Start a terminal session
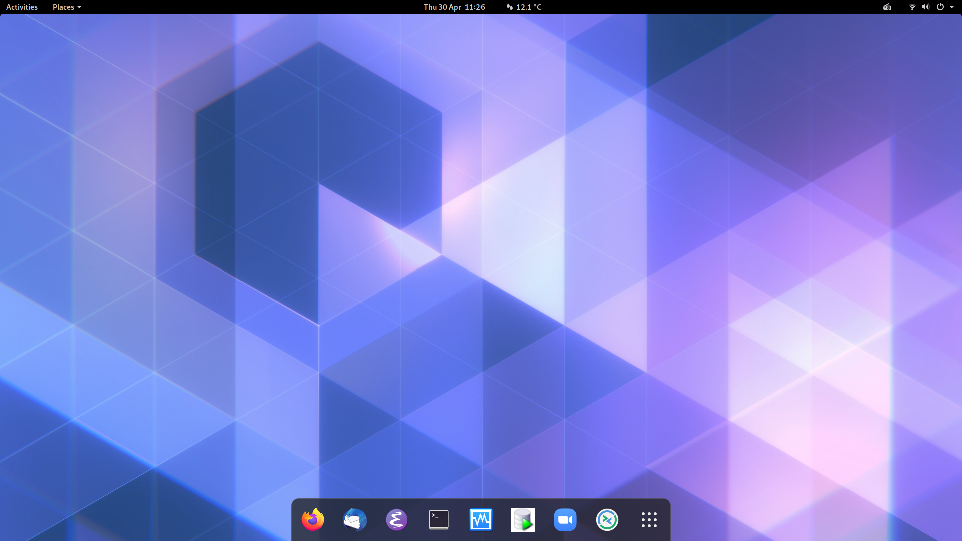Viewport: 962px width, 541px height. click(x=438, y=520)
